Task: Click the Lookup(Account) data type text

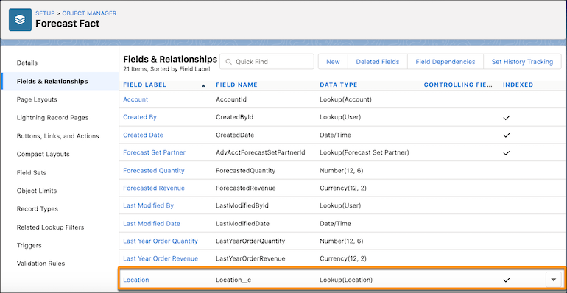Action: click(345, 99)
